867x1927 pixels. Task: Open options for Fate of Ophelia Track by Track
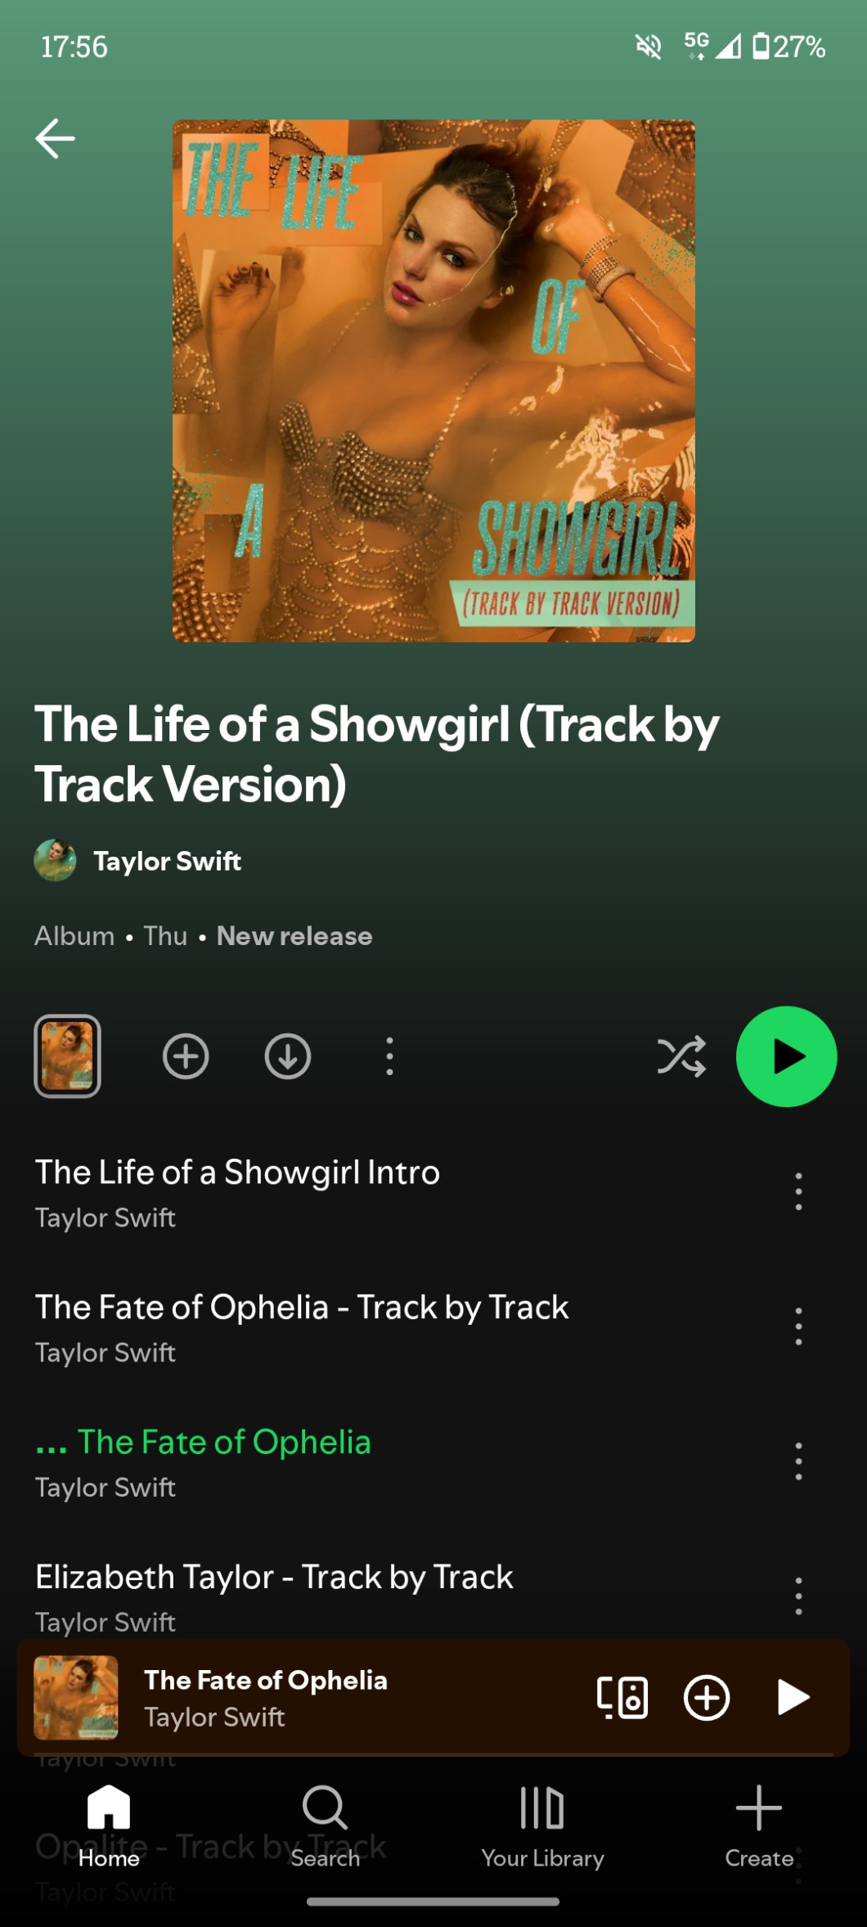click(798, 1326)
